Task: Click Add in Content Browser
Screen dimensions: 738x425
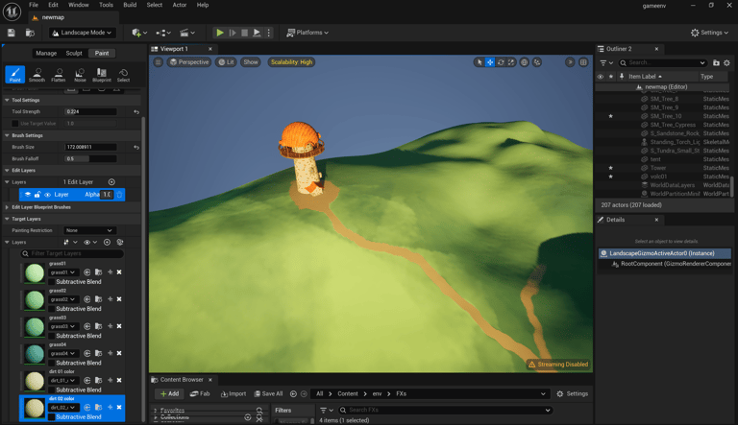Action: point(169,394)
